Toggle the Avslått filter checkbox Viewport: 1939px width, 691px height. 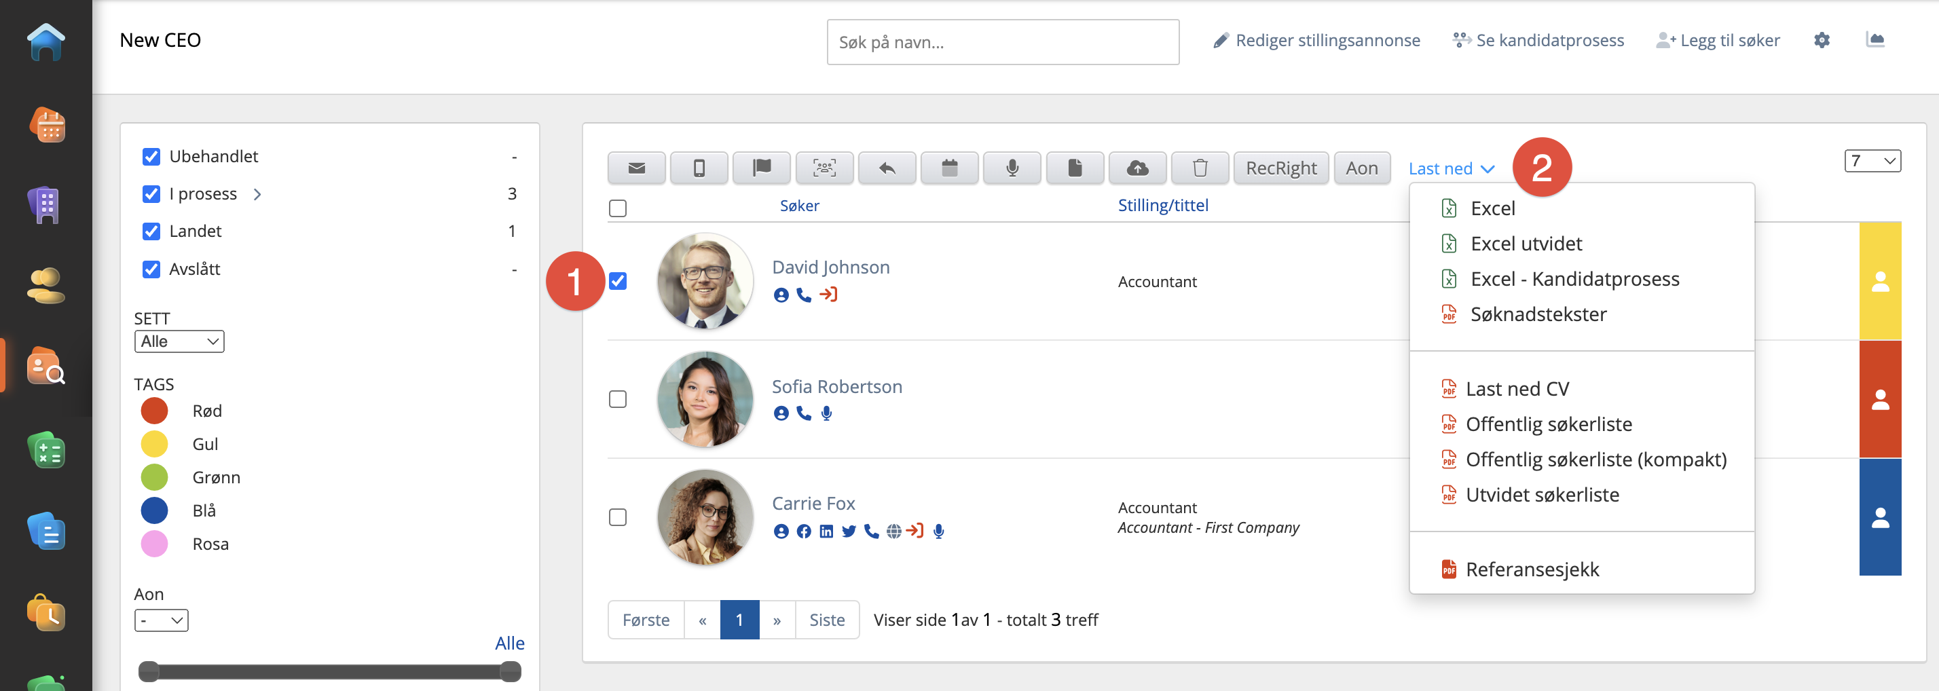[151, 269]
